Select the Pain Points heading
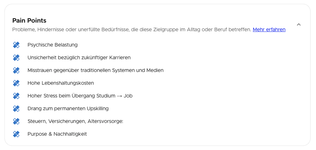The height and width of the screenshot is (150, 316). pyautogui.click(x=29, y=20)
